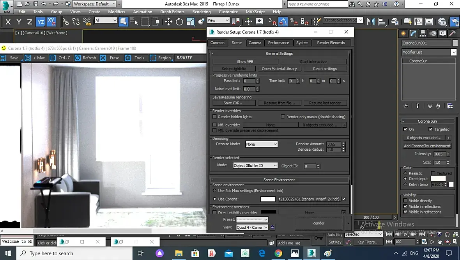This screenshot has width=460, height=260.
Task: Open Time Configuration icon
Action: pyautogui.click(x=424, y=242)
